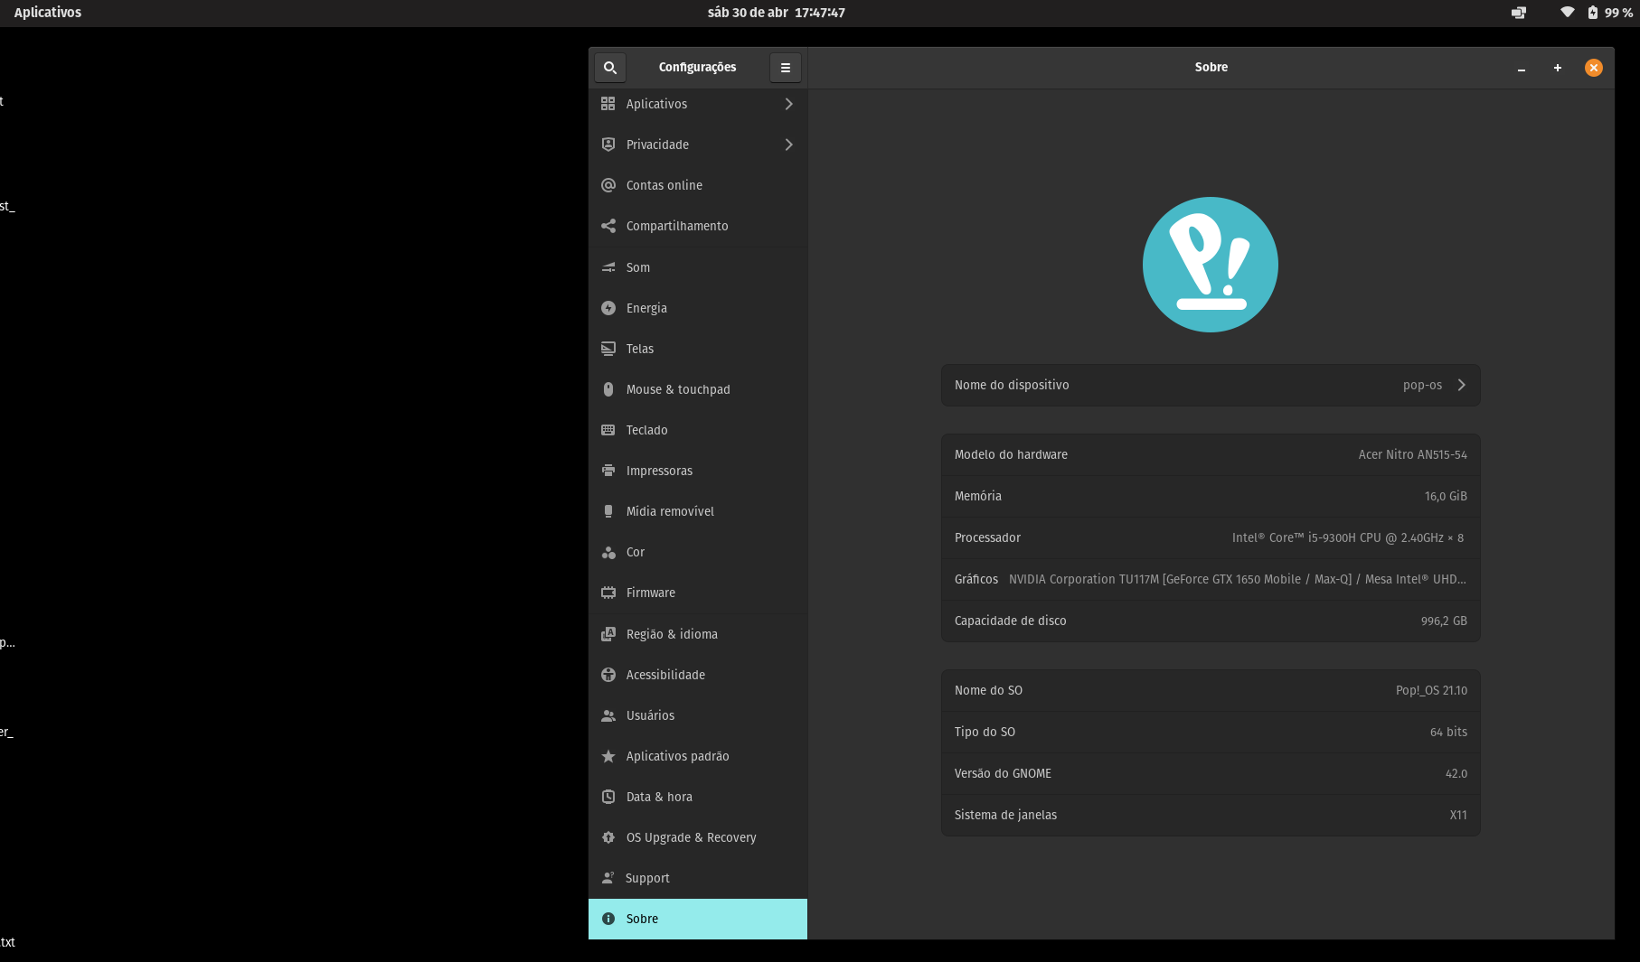Open OS Upgrade & Recovery panel
This screenshot has width=1640, height=962.
(x=698, y=837)
